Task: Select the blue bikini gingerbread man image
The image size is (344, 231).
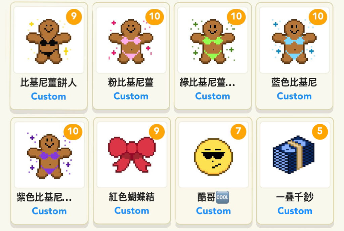Action: [294, 41]
